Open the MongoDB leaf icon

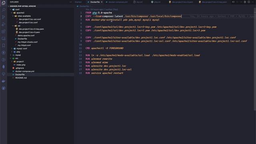[4, 67]
